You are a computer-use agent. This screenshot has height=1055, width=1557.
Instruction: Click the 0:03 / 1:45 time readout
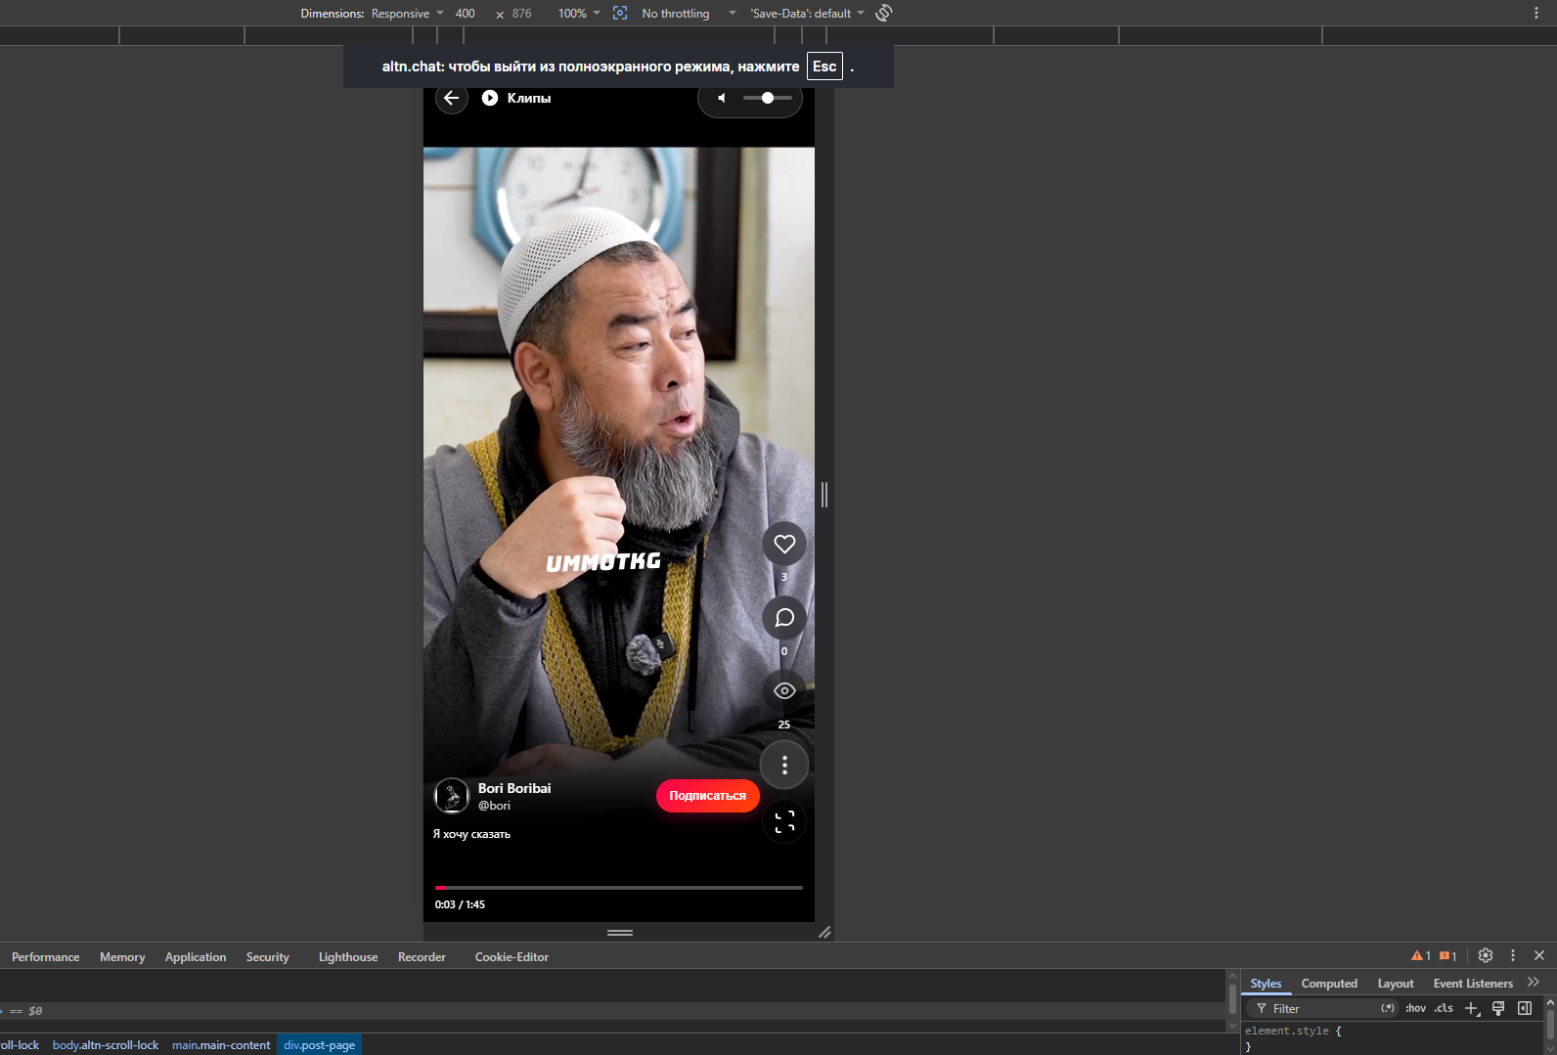(x=460, y=904)
